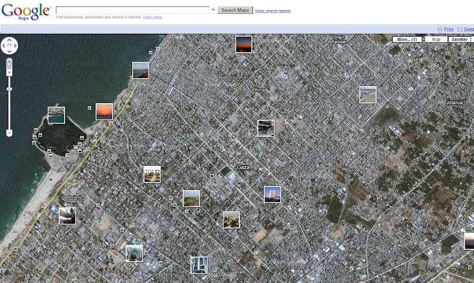The image size is (474, 283).
Task: Pan the map right with the arrow
Action: (x=15, y=46)
